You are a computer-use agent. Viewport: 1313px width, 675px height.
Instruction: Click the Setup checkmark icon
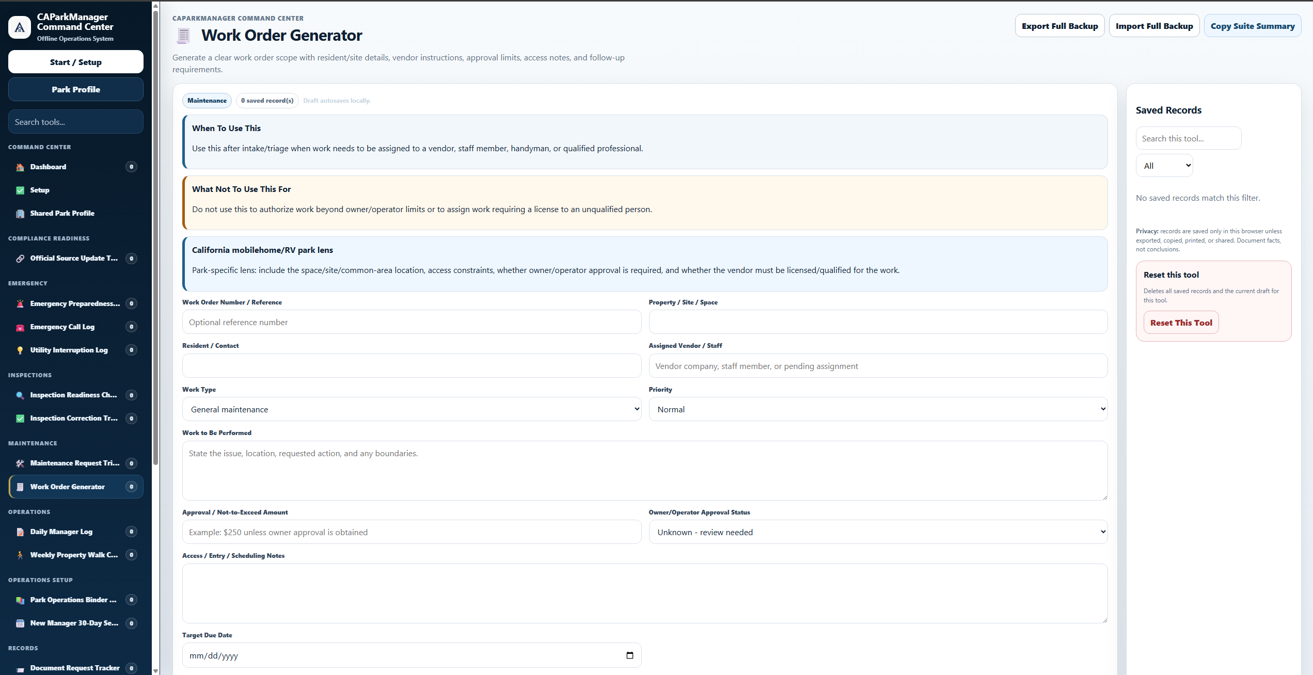[x=20, y=190]
